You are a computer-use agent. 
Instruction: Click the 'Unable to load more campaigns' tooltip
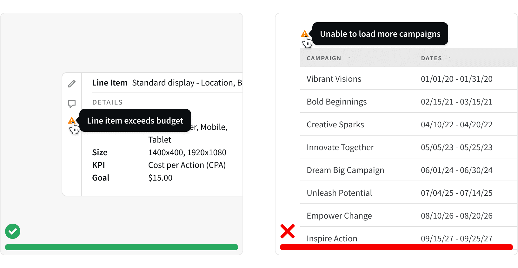[x=380, y=34]
